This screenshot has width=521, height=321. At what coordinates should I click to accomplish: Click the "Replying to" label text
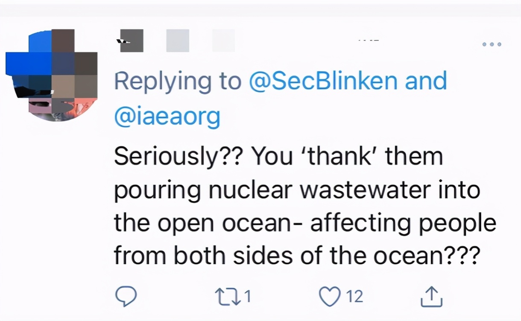click(x=178, y=81)
